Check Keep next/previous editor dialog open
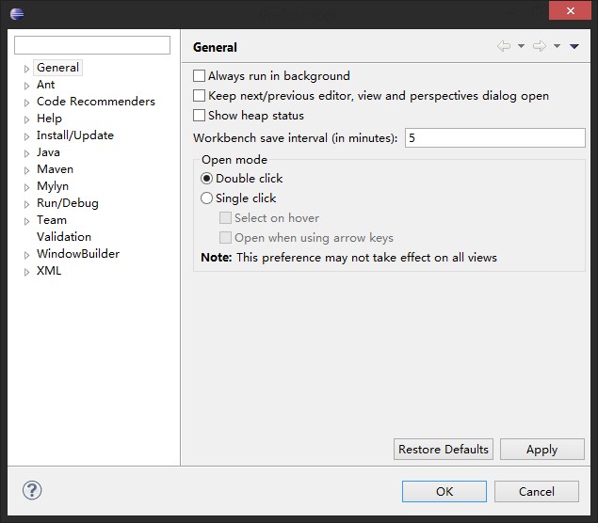 (199, 96)
